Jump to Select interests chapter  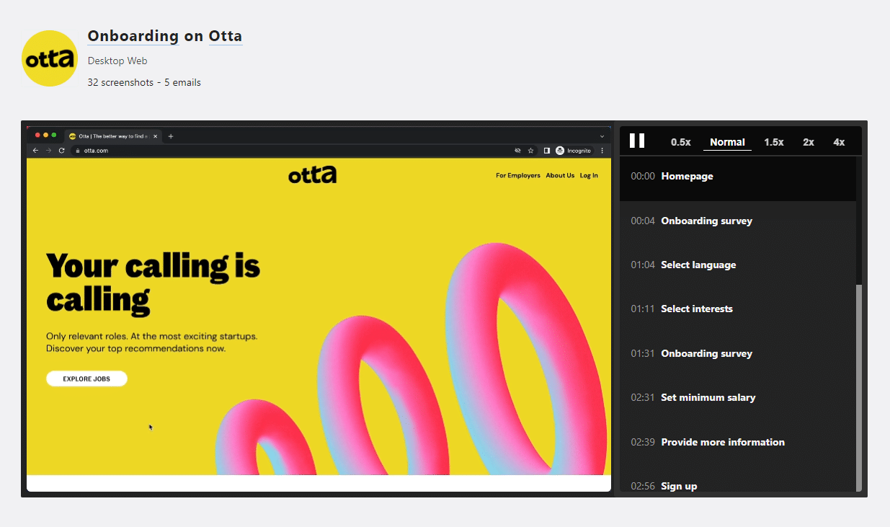(738, 309)
